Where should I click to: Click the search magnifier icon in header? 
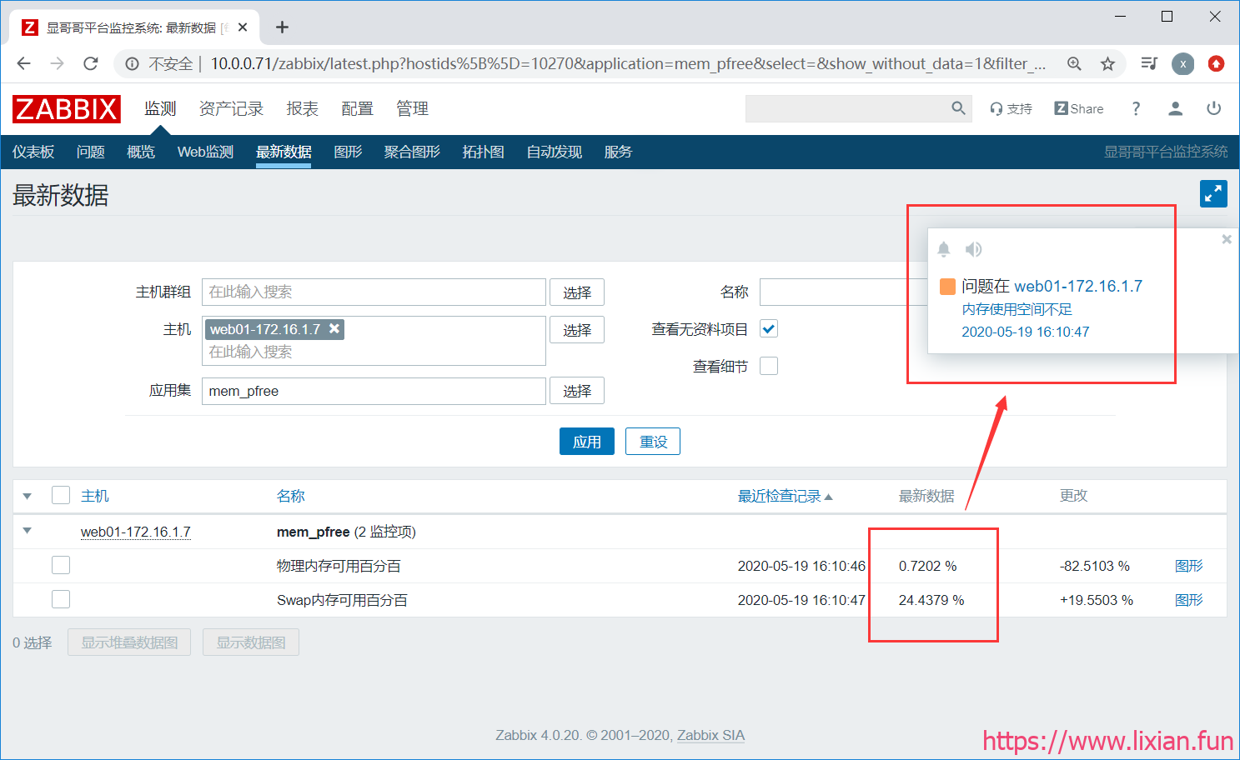tap(958, 108)
